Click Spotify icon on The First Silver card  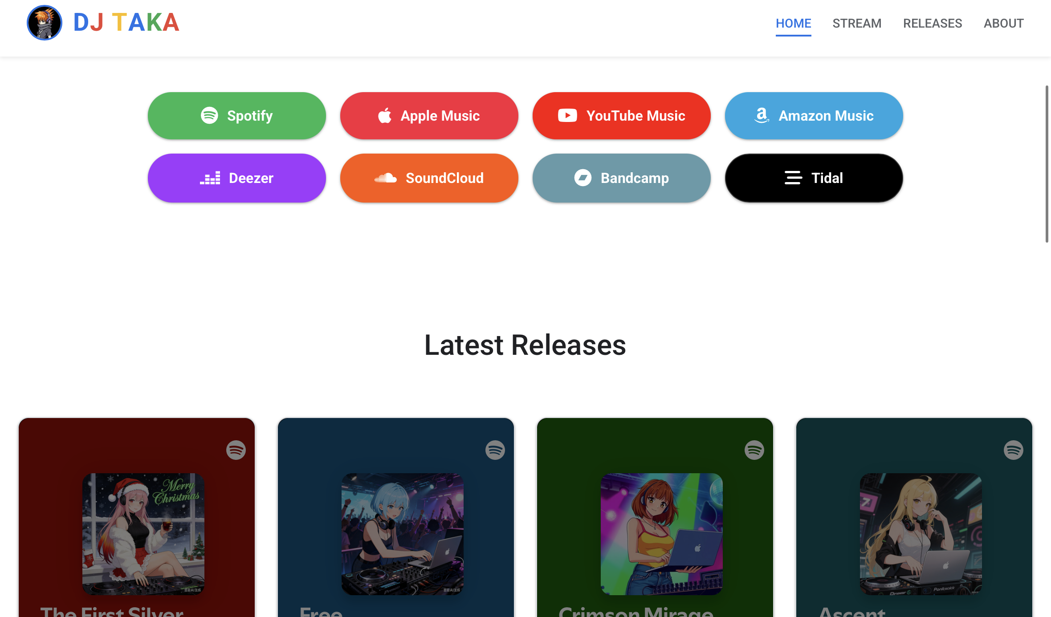pyautogui.click(x=236, y=450)
